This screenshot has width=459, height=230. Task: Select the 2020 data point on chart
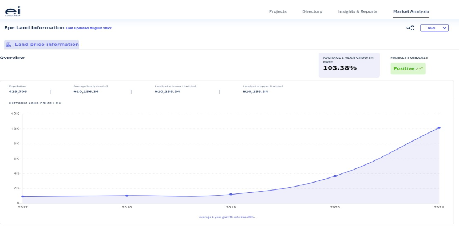[x=335, y=176]
